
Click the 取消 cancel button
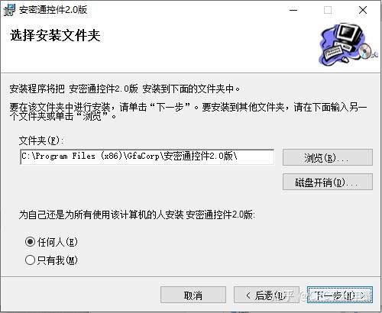193,295
